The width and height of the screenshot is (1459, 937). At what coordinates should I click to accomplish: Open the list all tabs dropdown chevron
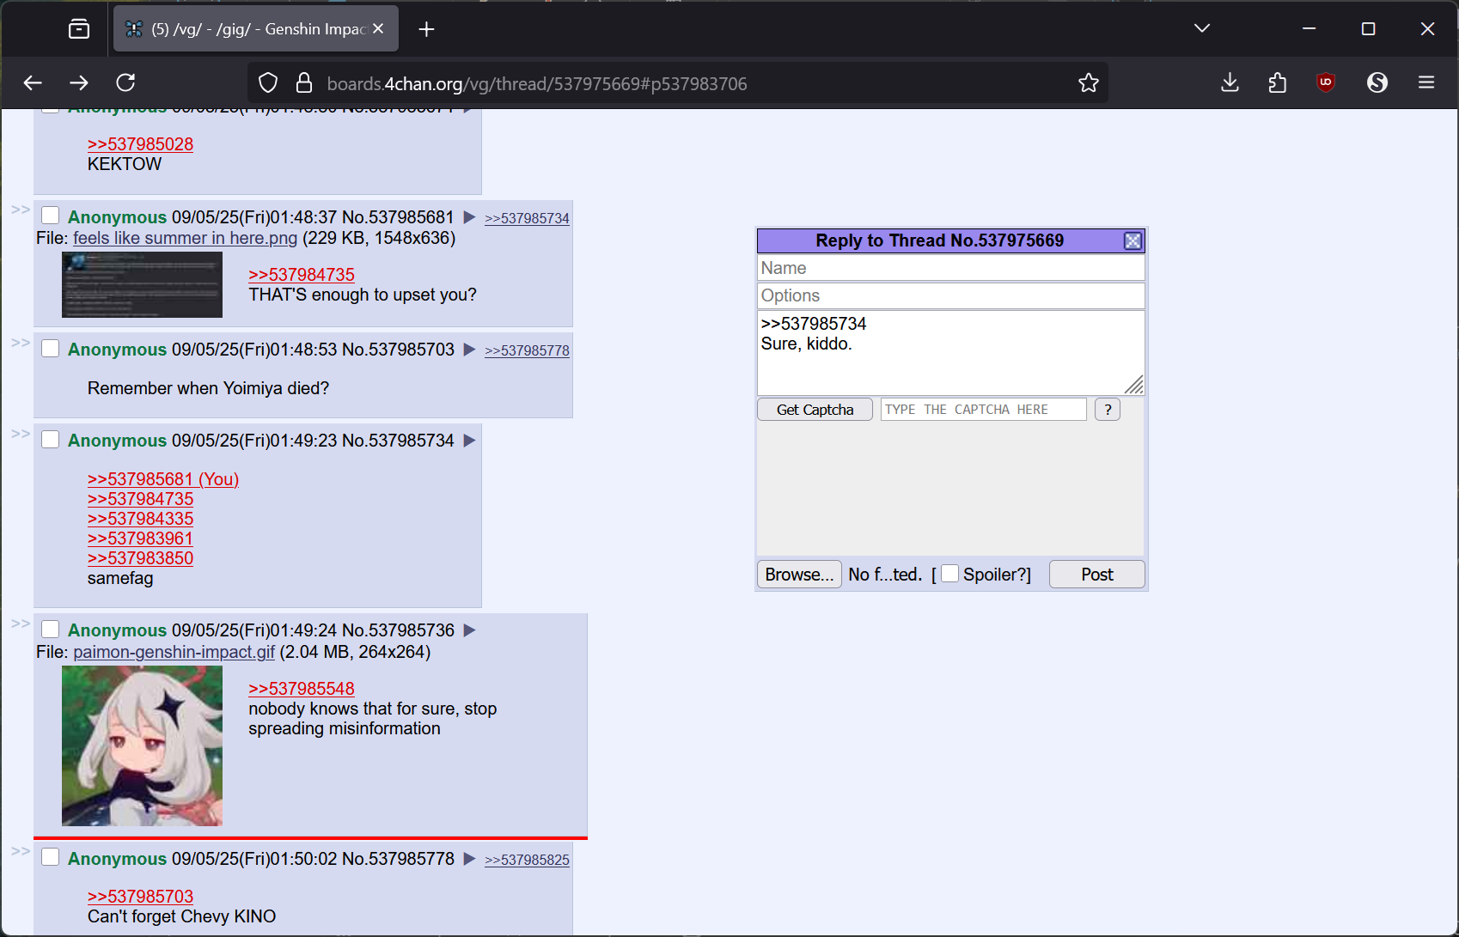click(x=1202, y=29)
